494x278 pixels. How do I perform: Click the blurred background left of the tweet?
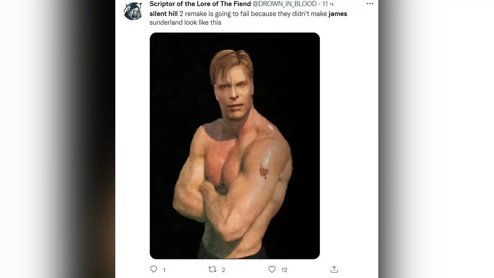click(x=58, y=140)
